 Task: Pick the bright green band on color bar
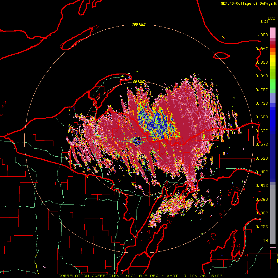273,84
